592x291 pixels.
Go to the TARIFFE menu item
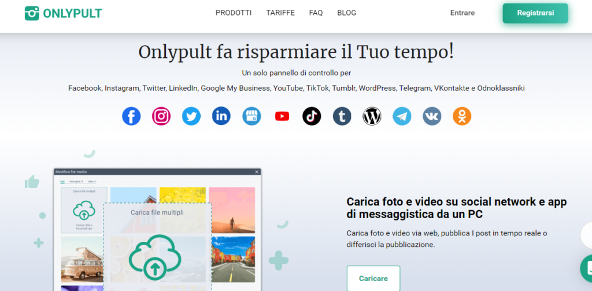point(280,13)
